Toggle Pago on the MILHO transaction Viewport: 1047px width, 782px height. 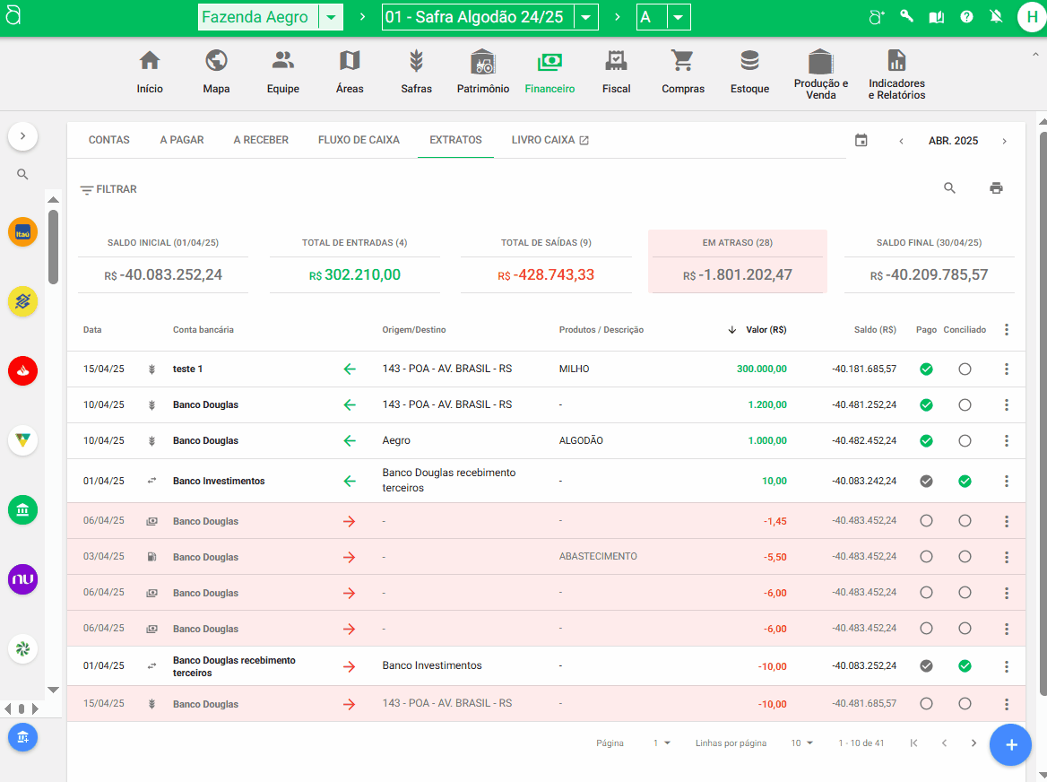click(x=926, y=369)
